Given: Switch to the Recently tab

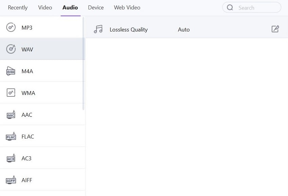Looking at the screenshot, I should click(18, 7).
